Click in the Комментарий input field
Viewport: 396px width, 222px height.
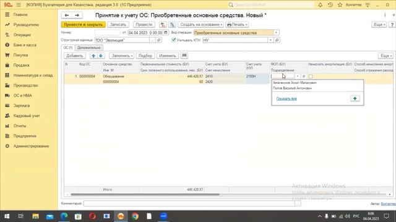click(189, 203)
